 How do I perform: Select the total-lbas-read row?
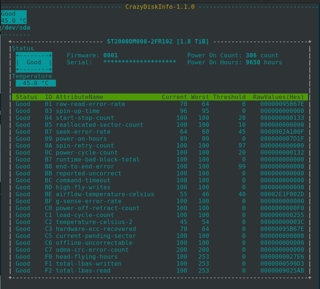click(x=160, y=270)
